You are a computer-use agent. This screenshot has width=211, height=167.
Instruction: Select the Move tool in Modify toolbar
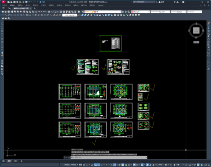[x=209, y=36]
